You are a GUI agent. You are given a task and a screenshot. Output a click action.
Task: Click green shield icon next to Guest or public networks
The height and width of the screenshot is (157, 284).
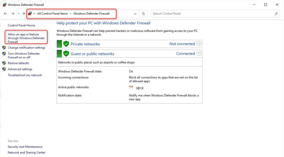pos(66,54)
